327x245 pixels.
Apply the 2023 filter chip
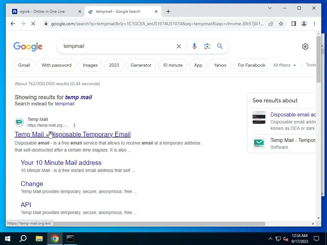coord(114,65)
